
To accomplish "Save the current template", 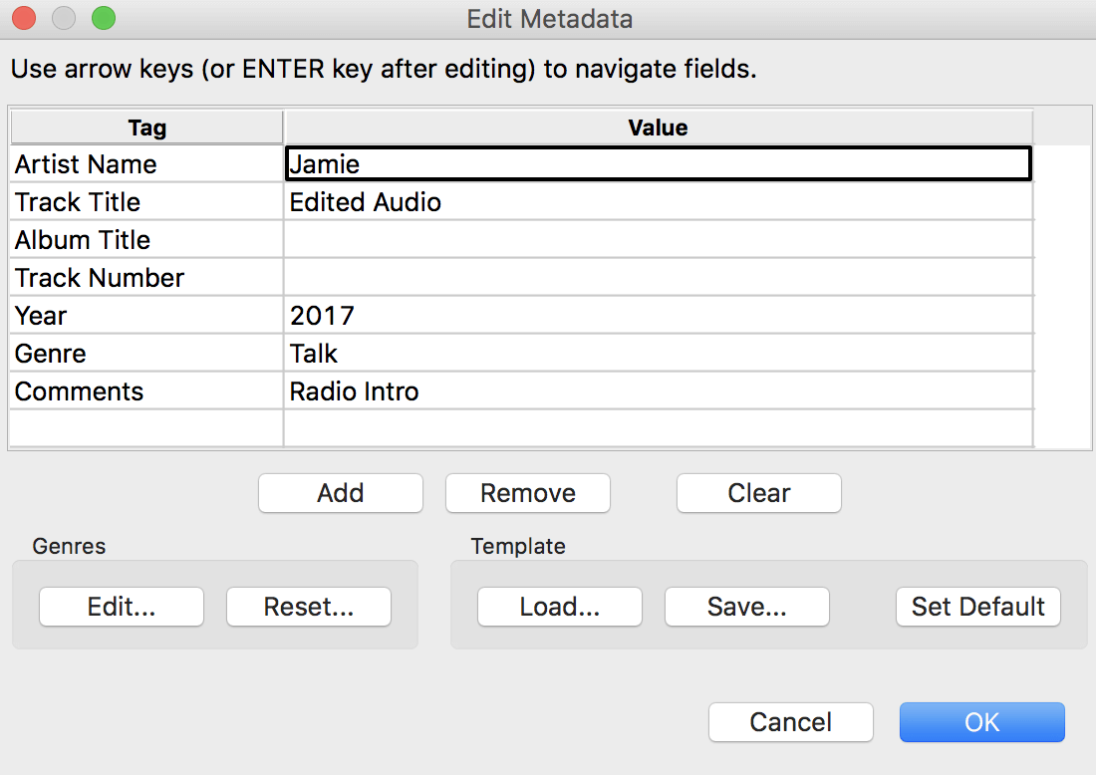I will 747,607.
